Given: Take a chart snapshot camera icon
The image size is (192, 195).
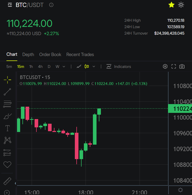Looking at the screenshot, I should pos(182,66).
